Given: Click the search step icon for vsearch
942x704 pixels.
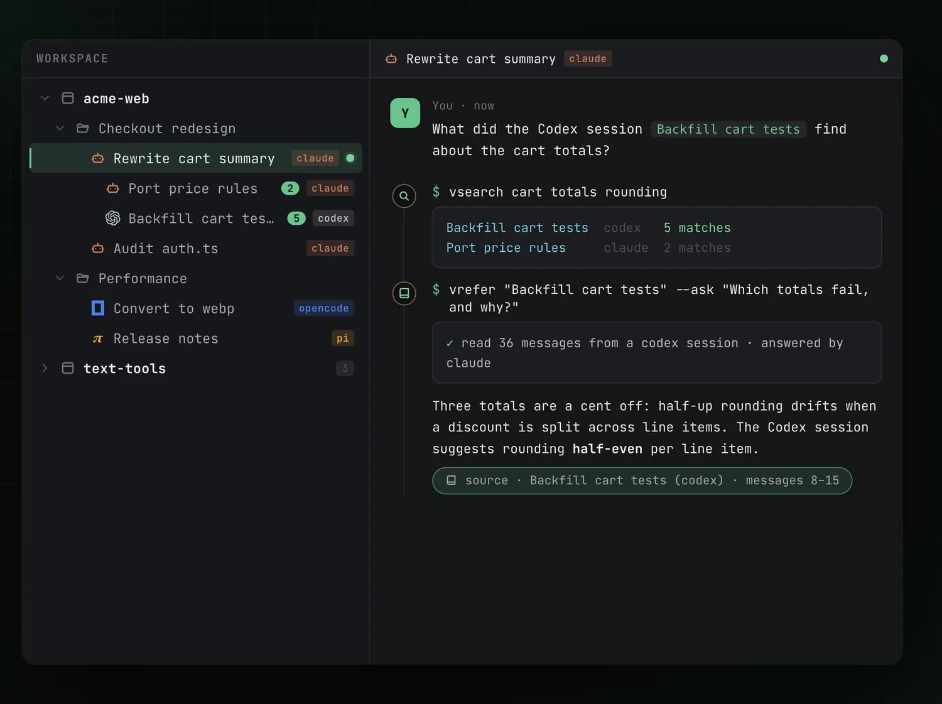Looking at the screenshot, I should click(x=404, y=196).
